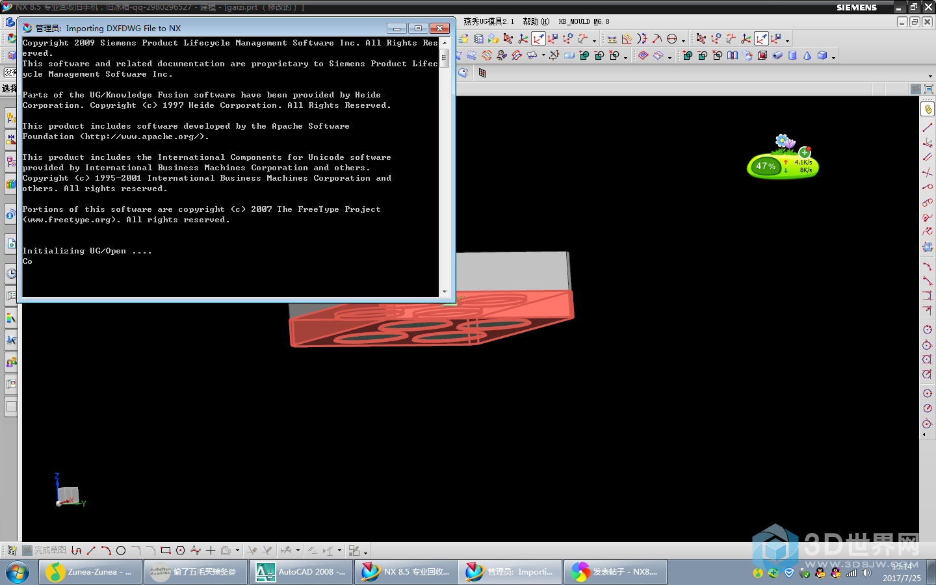Image resolution: width=936 pixels, height=585 pixels.
Task: Select the sketch Line tool in bottom toolbar
Action: (x=91, y=551)
